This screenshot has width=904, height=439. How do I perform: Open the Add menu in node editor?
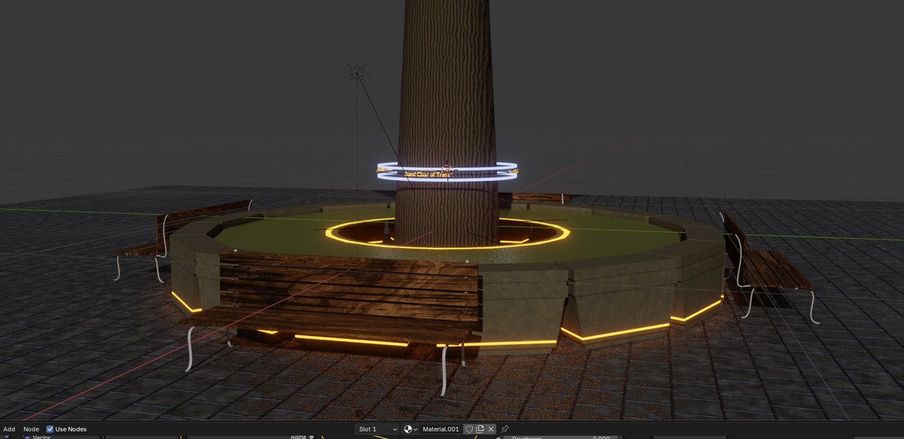coord(9,429)
